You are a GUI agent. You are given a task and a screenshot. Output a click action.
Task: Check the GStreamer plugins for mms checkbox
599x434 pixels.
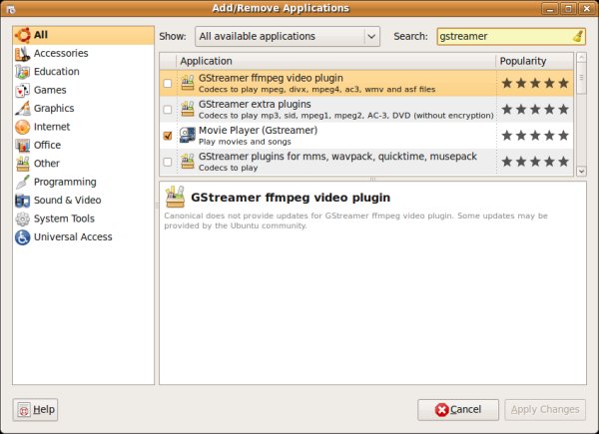click(168, 162)
